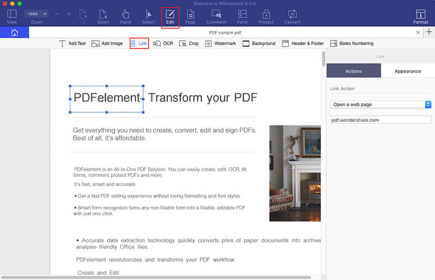Click 'Best of all, it's affordable.' text
The height and width of the screenshot is (280, 435).
click(110, 138)
